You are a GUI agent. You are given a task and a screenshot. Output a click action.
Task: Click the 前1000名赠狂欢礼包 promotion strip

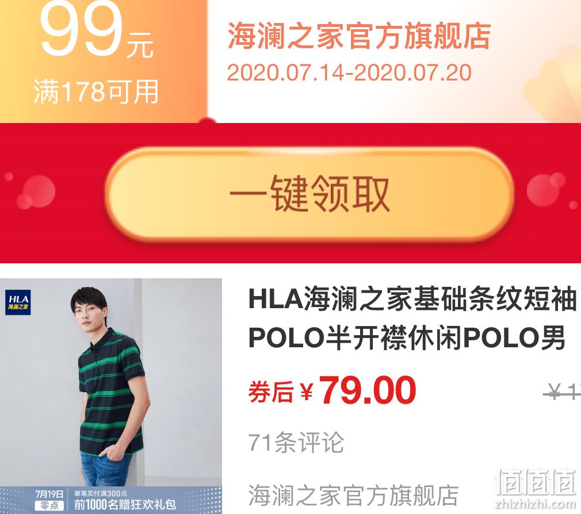(x=125, y=504)
